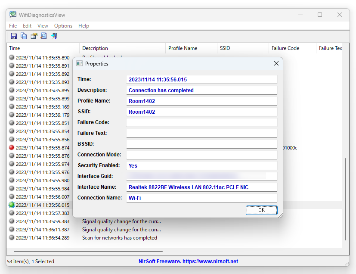Select row 2023/11/14 11:35:35.893
The width and height of the screenshot is (356, 274).
click(43, 82)
